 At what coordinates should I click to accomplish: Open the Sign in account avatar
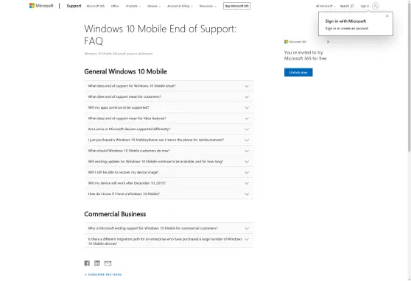[376, 6]
